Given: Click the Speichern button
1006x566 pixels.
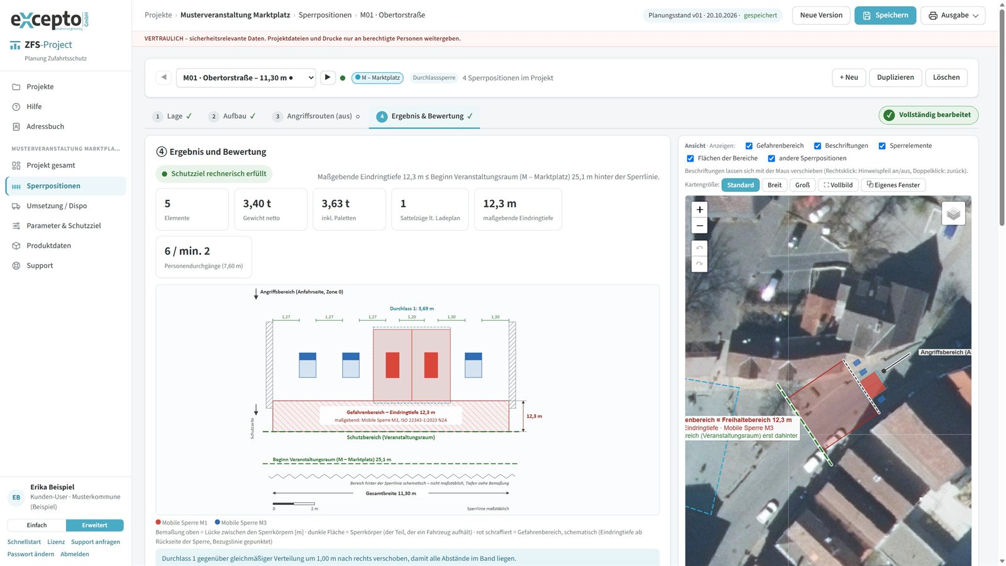Looking at the screenshot, I should click(885, 15).
